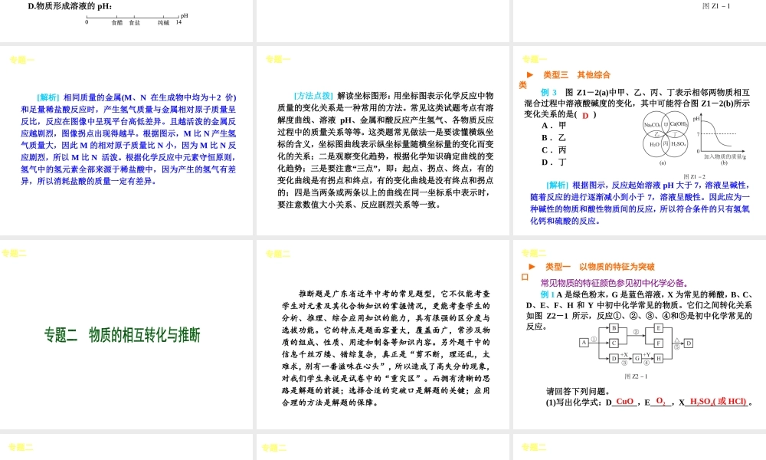Click the 图 Z1－2 figure caption
Viewport: 766px width, 460px height.
coord(694,176)
